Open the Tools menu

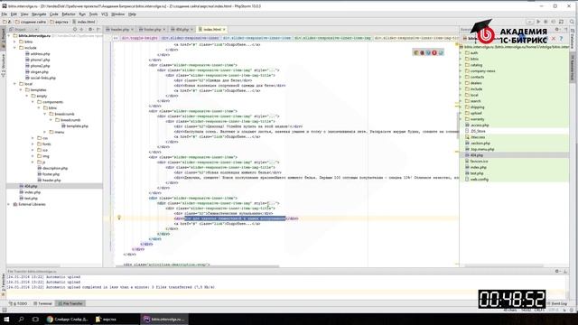pos(93,14)
